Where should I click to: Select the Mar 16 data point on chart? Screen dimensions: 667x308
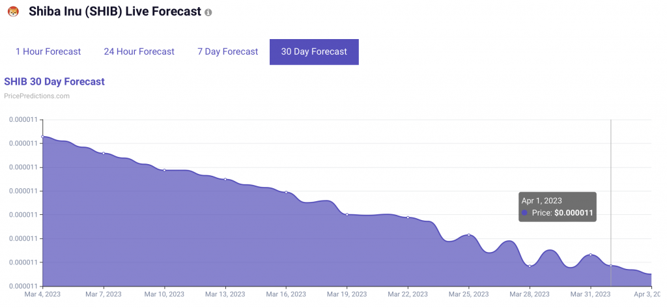tap(287, 192)
